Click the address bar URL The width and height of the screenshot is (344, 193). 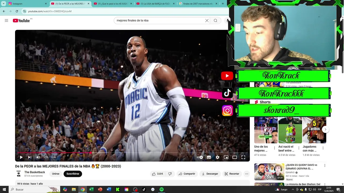(50, 11)
